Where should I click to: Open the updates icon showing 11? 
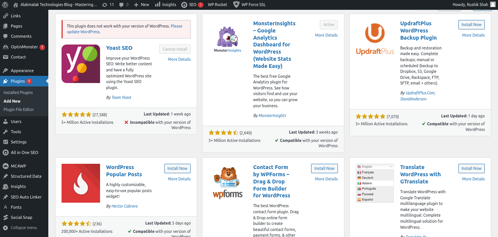click(105, 5)
